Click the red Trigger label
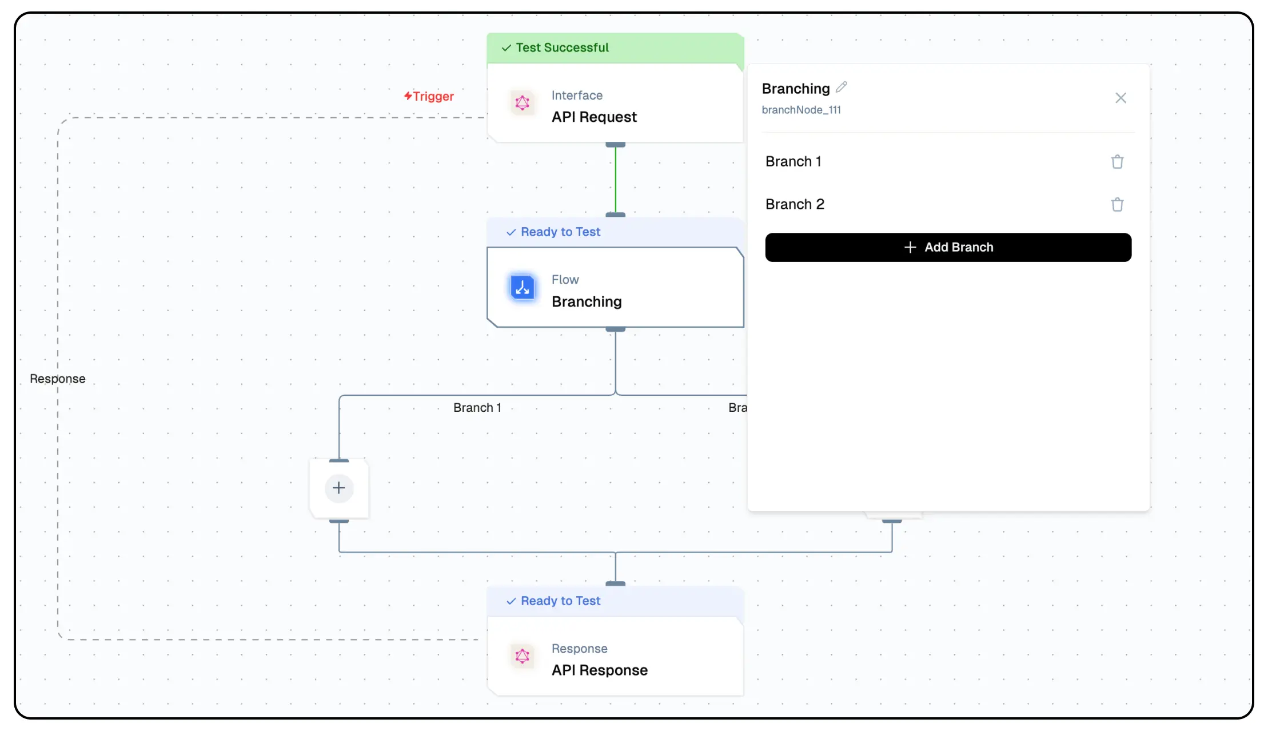The width and height of the screenshot is (1268, 731). [429, 96]
